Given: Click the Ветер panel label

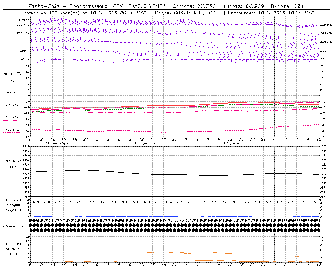Looking at the screenshot, I should [x=24, y=20].
